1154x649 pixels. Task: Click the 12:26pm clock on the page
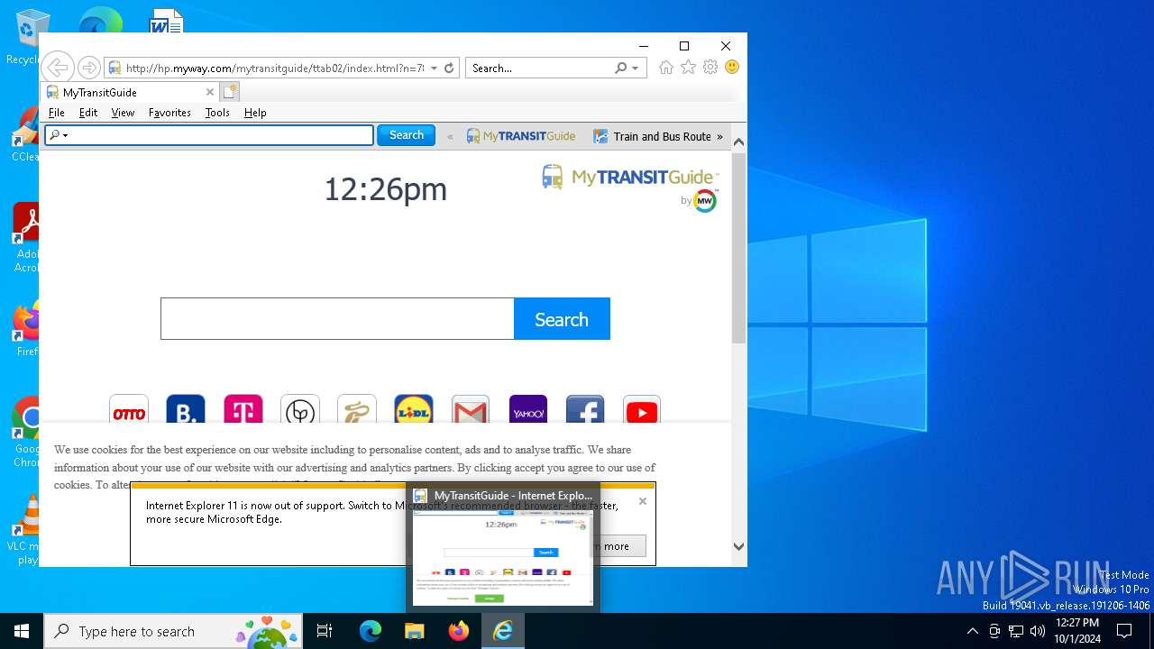click(x=386, y=189)
